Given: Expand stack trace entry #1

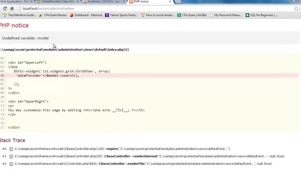Looking at the screenshot, I should click(x=11, y=156).
